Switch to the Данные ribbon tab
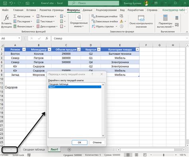This screenshot has height=157, width=189. coord(87,10)
